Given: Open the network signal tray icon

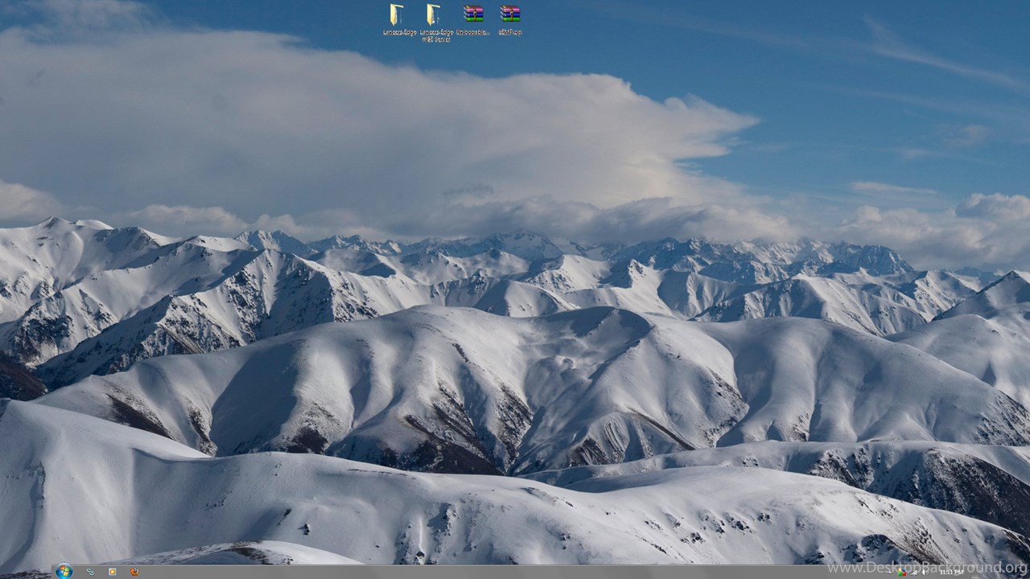Looking at the screenshot, I should coord(914,573).
